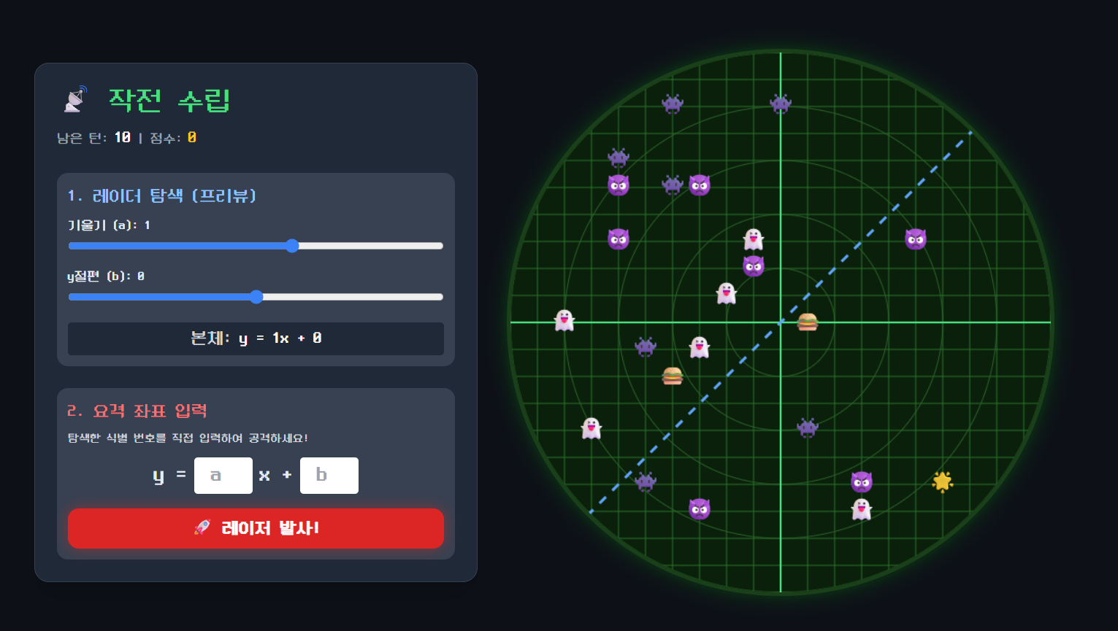Click the purple devil right of dashed line
The width and height of the screenshot is (1118, 631).
click(x=916, y=239)
